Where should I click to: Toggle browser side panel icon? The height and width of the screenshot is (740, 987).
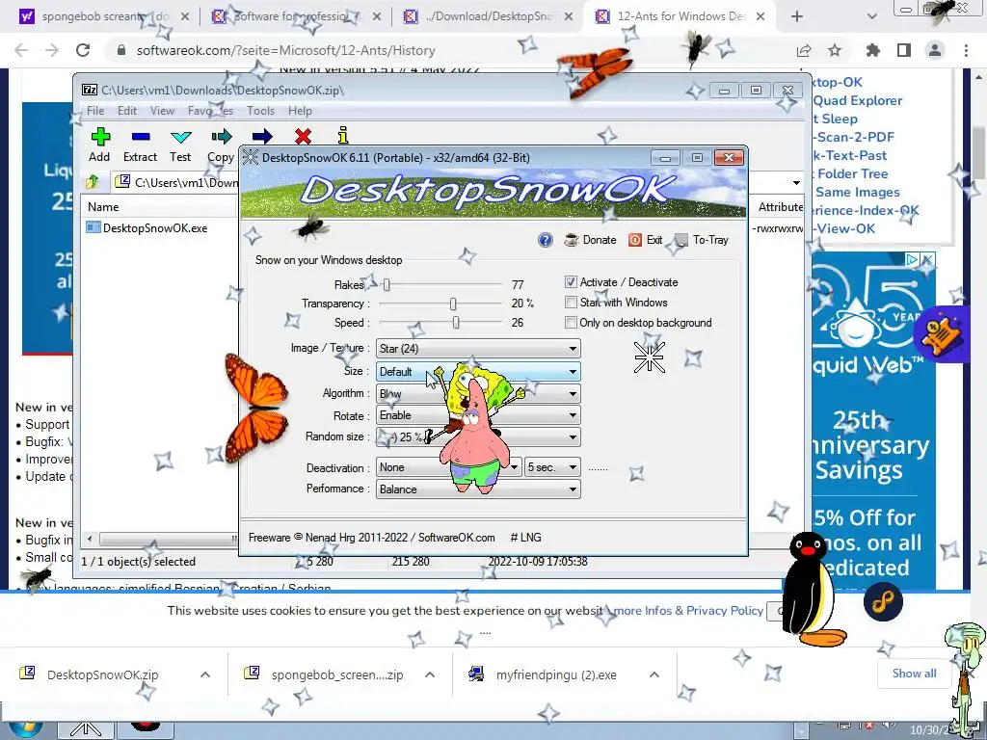(x=904, y=50)
